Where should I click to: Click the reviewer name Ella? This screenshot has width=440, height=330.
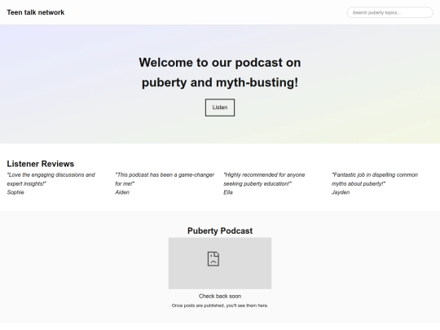[x=228, y=192]
